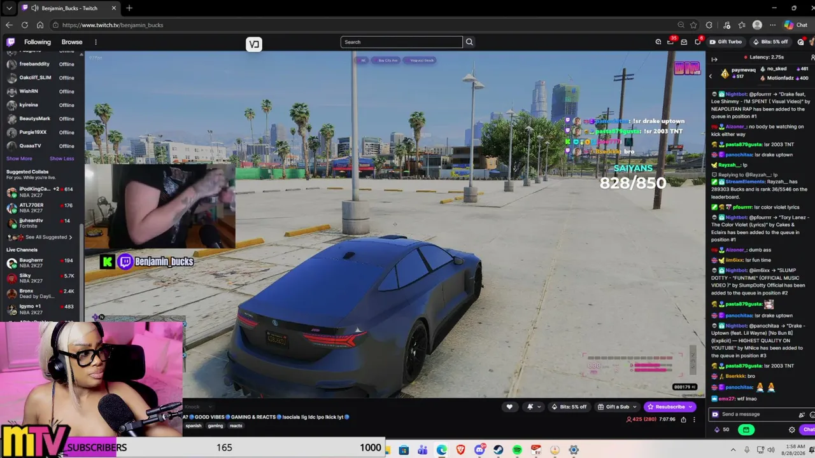Open the Following tab
Screen dimensions: 815x458
[38, 42]
